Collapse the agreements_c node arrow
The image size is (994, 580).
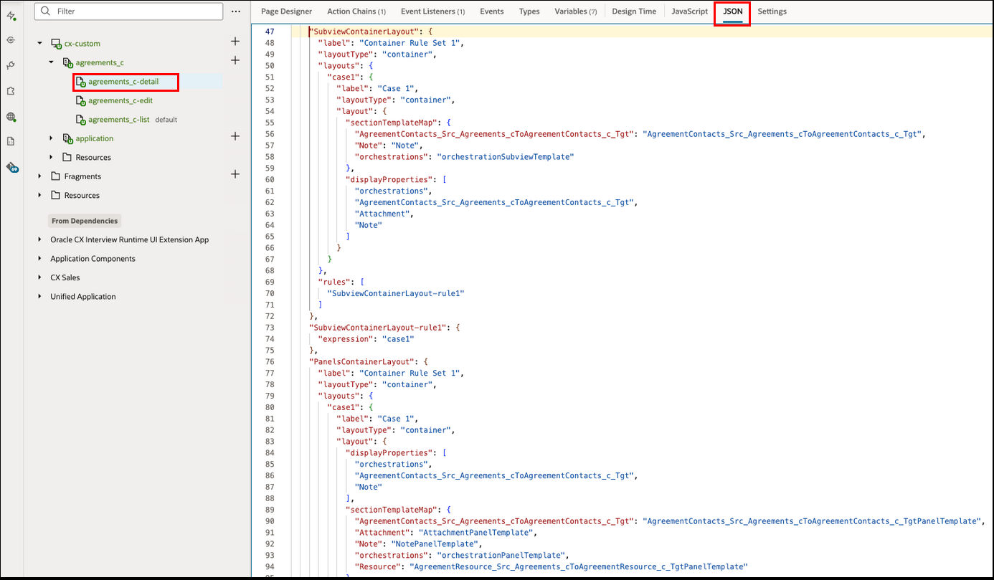coord(50,62)
